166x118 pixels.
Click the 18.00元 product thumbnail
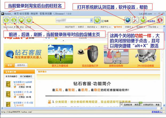[x=9, y=94]
